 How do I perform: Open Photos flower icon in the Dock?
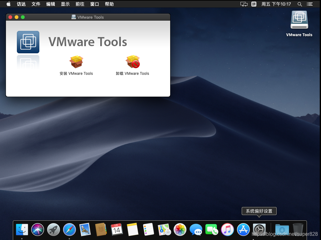point(180,229)
